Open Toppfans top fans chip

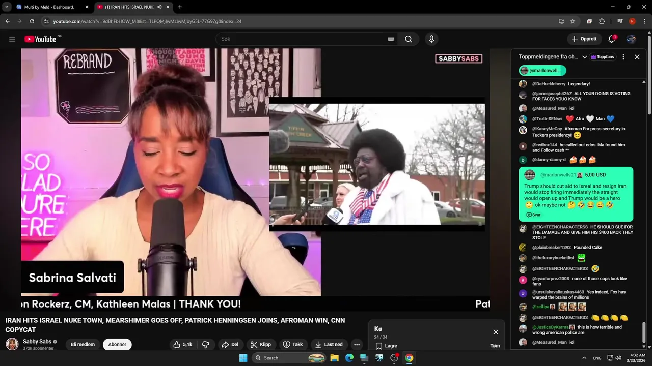602,57
